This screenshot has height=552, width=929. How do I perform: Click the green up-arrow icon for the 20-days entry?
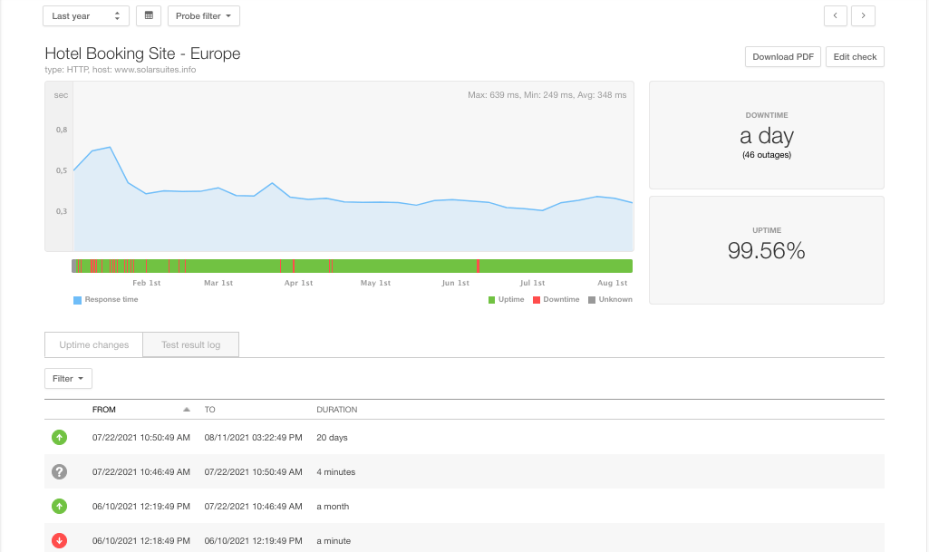tap(59, 437)
